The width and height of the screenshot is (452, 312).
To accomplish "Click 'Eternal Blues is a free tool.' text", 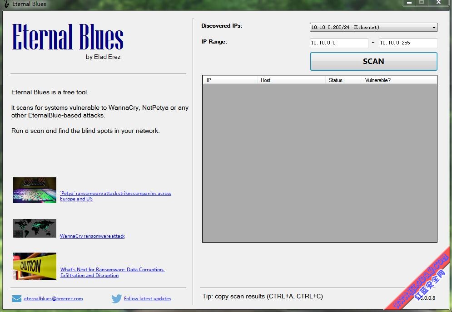I will coord(50,92).
